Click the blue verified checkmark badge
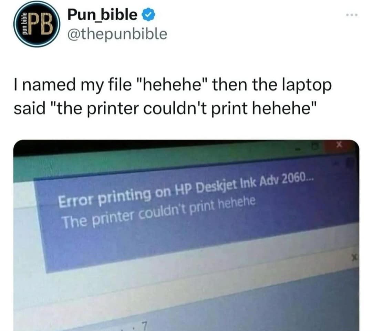This screenshot has width=372, height=331. [x=148, y=14]
